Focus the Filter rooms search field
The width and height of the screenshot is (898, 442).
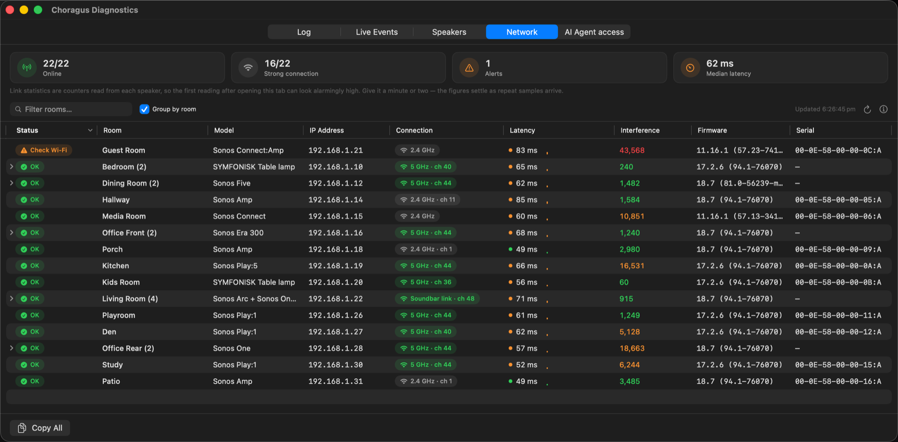tap(71, 109)
